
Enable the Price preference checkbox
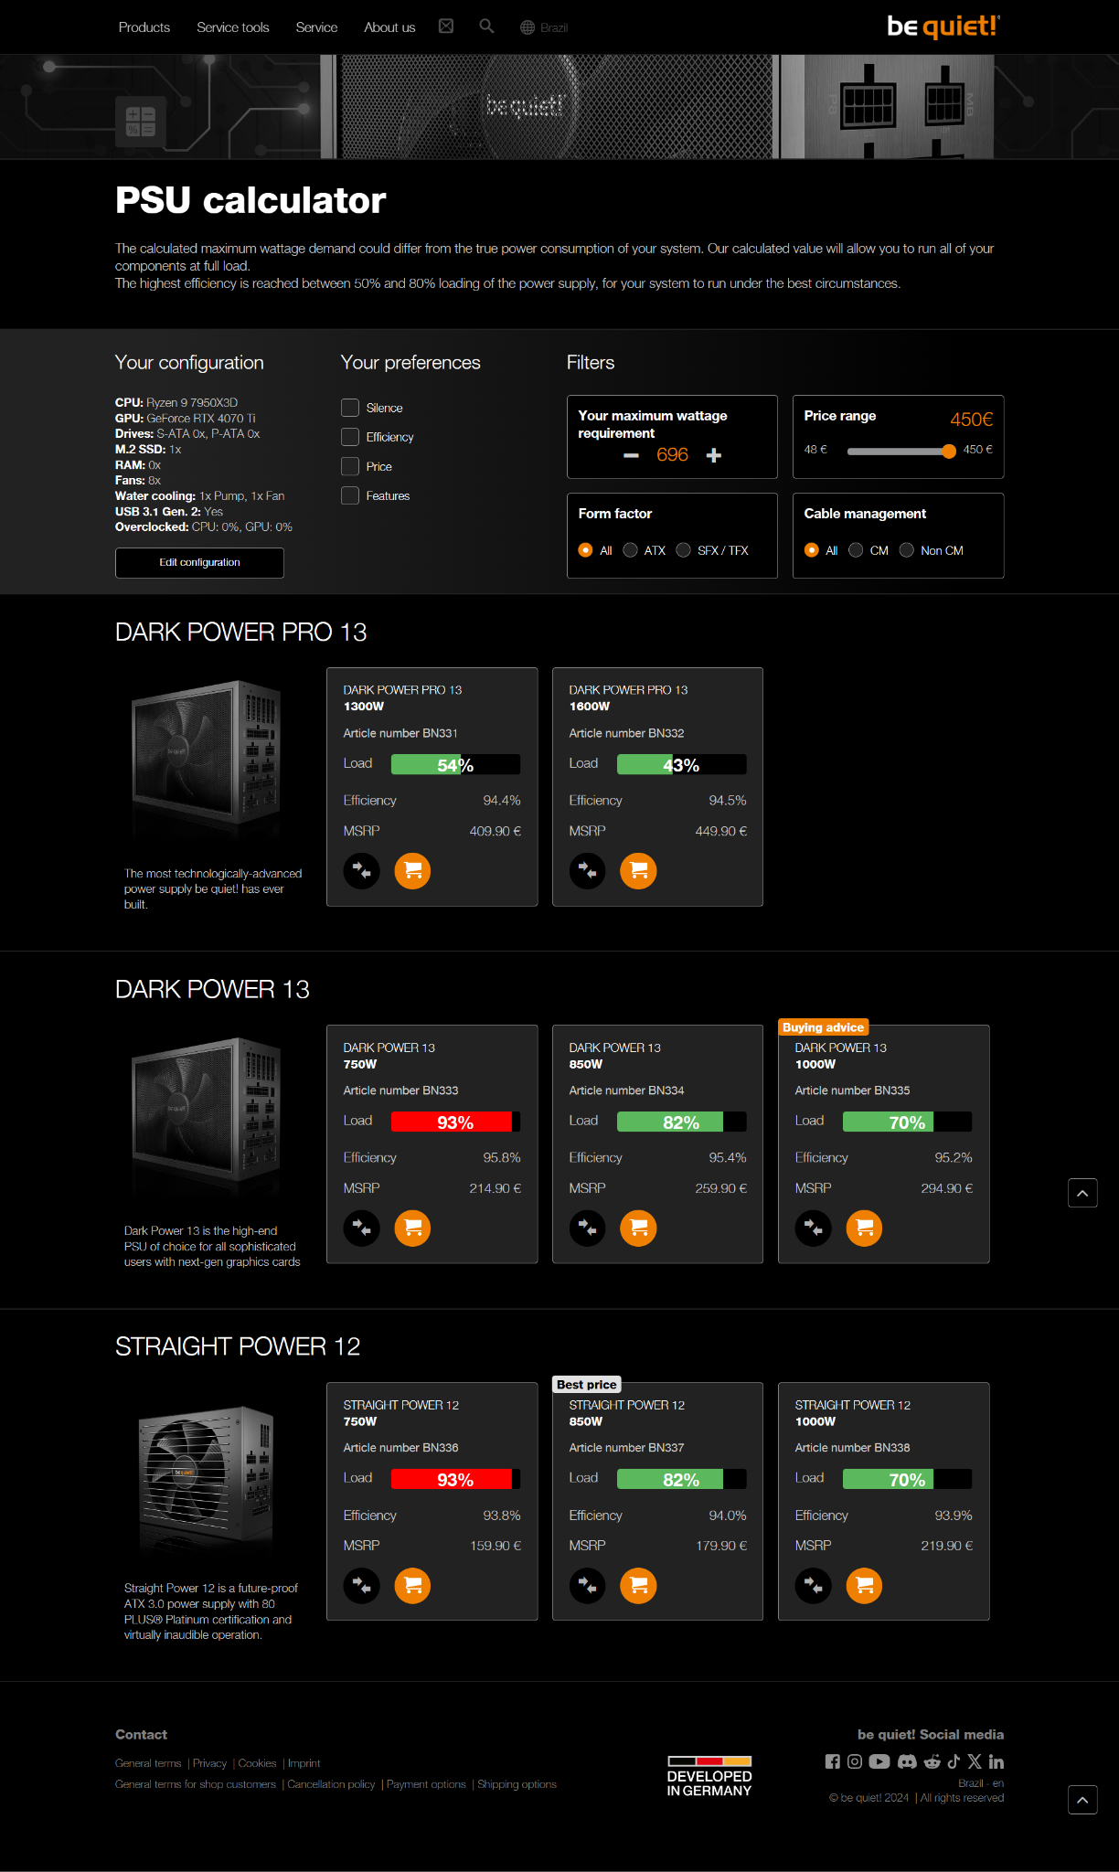350,466
